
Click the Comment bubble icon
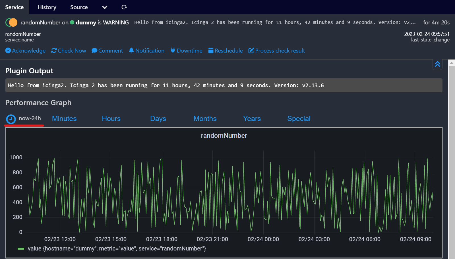[94, 51]
